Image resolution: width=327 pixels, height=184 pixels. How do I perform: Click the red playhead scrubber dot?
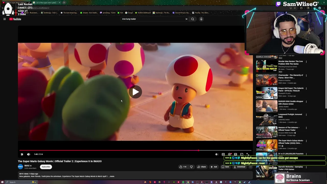click(x=198, y=150)
